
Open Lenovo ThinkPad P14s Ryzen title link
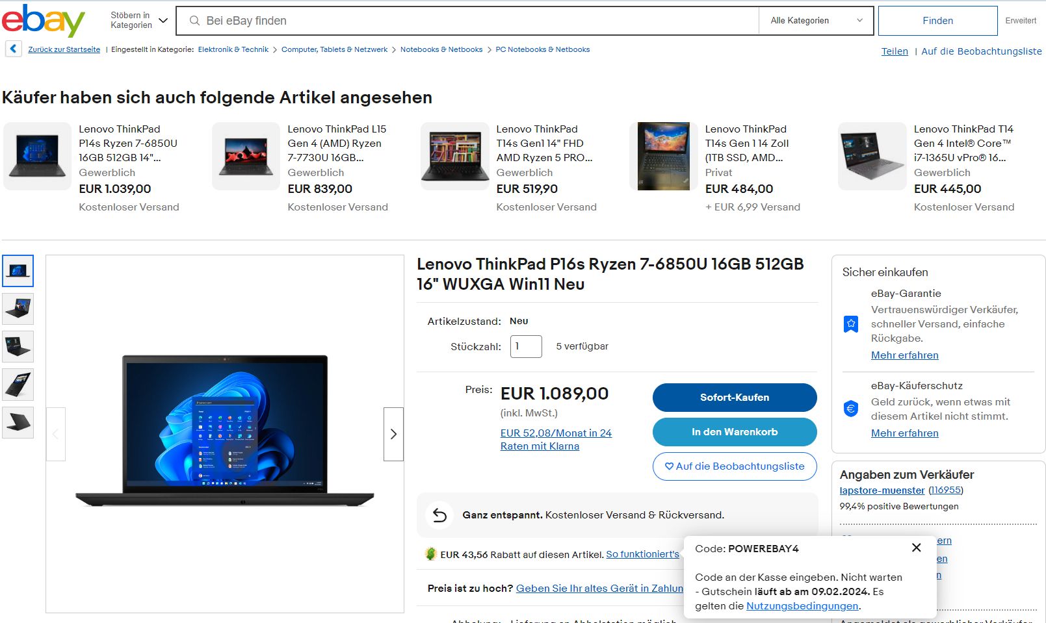click(128, 144)
